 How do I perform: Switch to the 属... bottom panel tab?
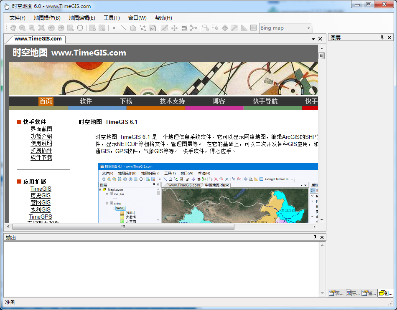[x=369, y=293]
